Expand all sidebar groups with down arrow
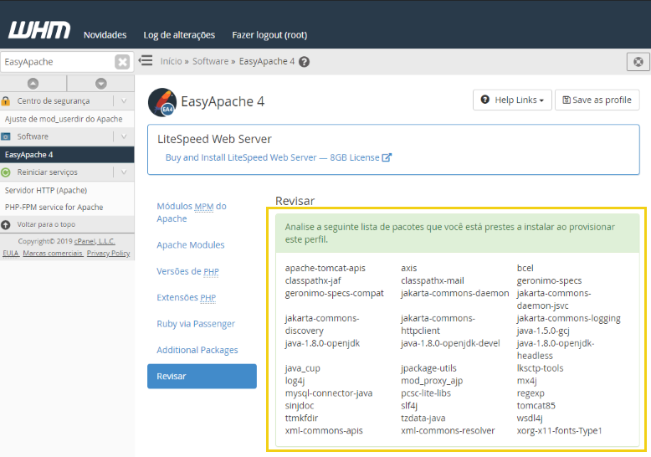Viewport: 651px width, 457px height. (x=101, y=84)
